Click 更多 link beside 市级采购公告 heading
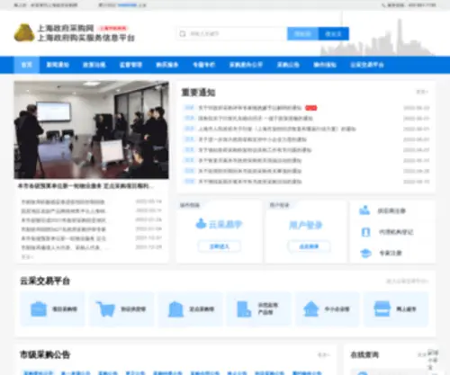450x375 pixels. pos(324,355)
